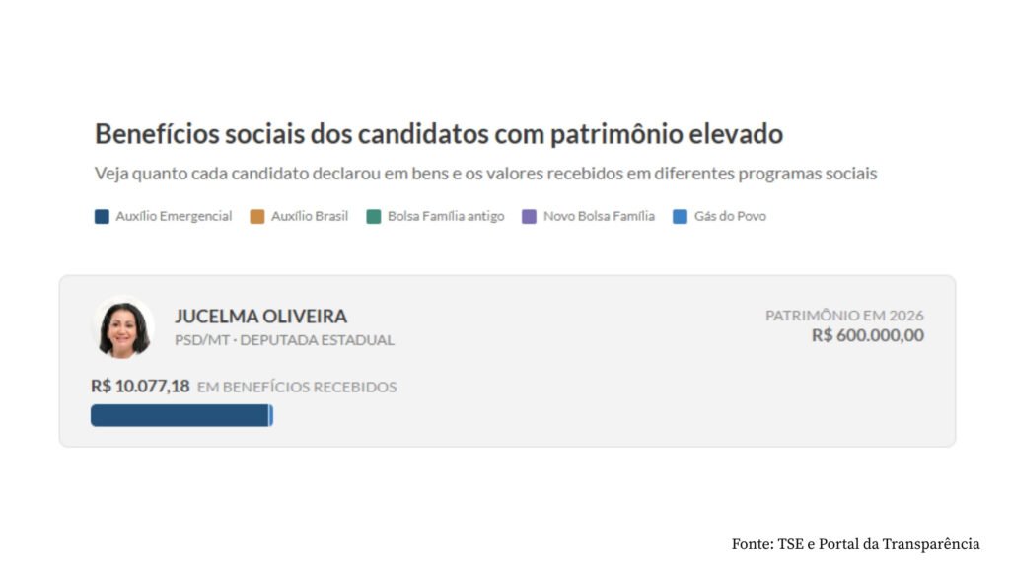Open Jucelma Oliveira's profile photo
1010x568 pixels.
(123, 327)
